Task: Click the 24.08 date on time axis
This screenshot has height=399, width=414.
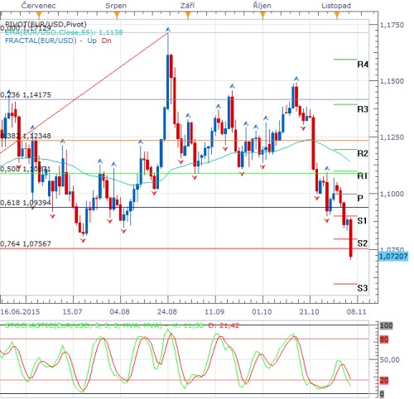Action: pyautogui.click(x=167, y=312)
